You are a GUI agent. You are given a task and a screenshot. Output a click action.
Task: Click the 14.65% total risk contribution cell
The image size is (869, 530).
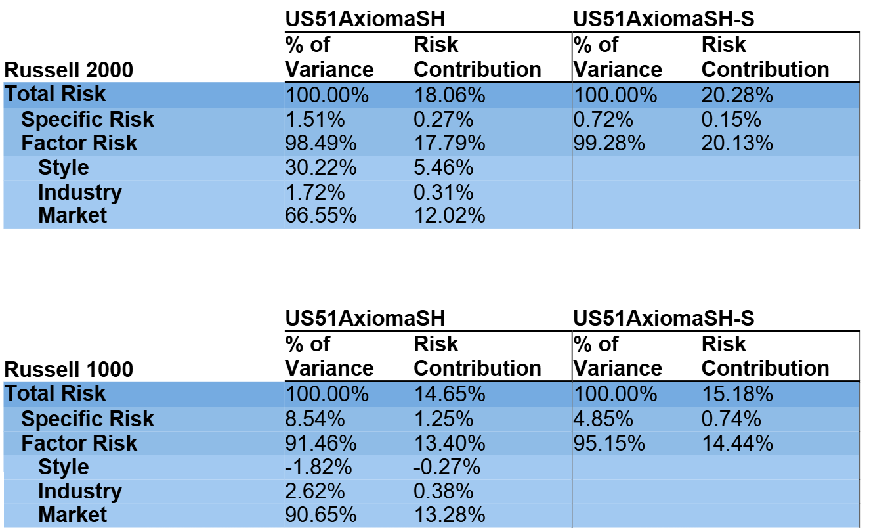pos(449,395)
